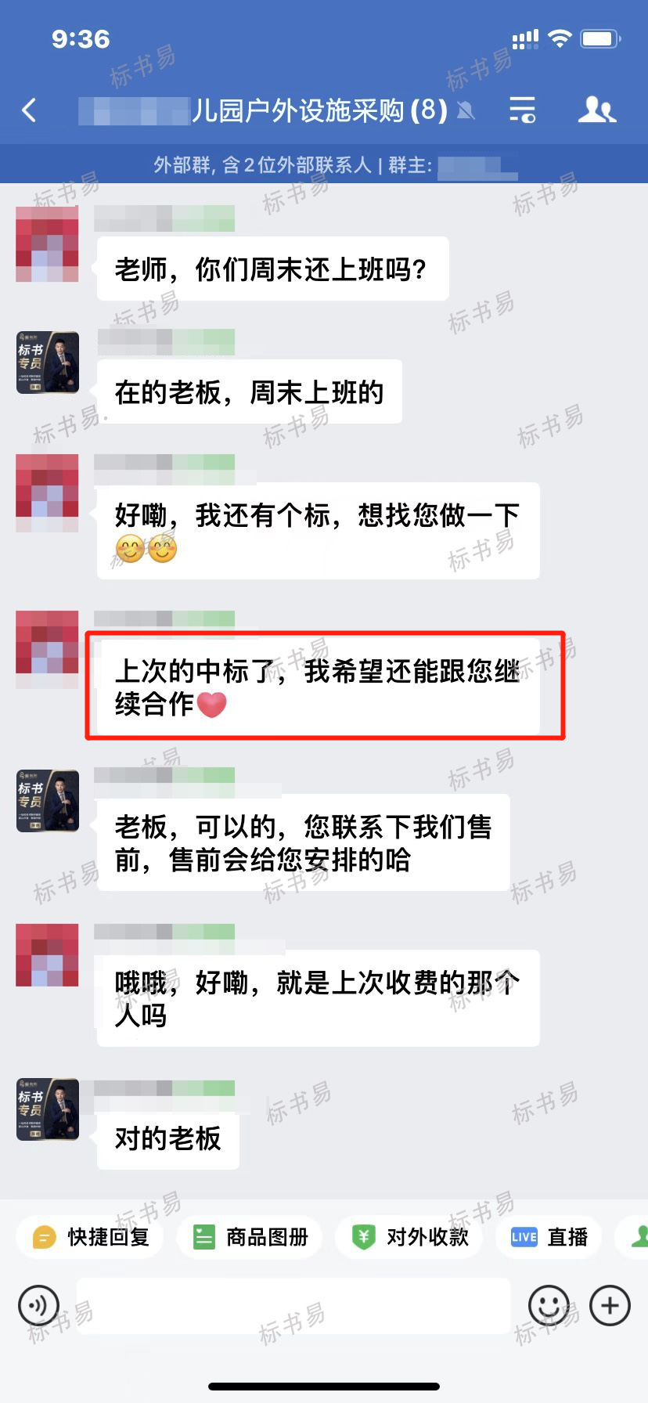Viewport: 648px width, 1403px height.
Task: Switch to voice input icon
Action: pyautogui.click(x=38, y=1305)
